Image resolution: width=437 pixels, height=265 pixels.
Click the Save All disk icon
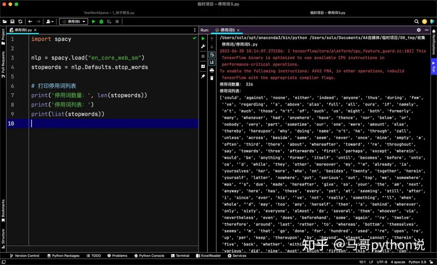click(x=13, y=21)
